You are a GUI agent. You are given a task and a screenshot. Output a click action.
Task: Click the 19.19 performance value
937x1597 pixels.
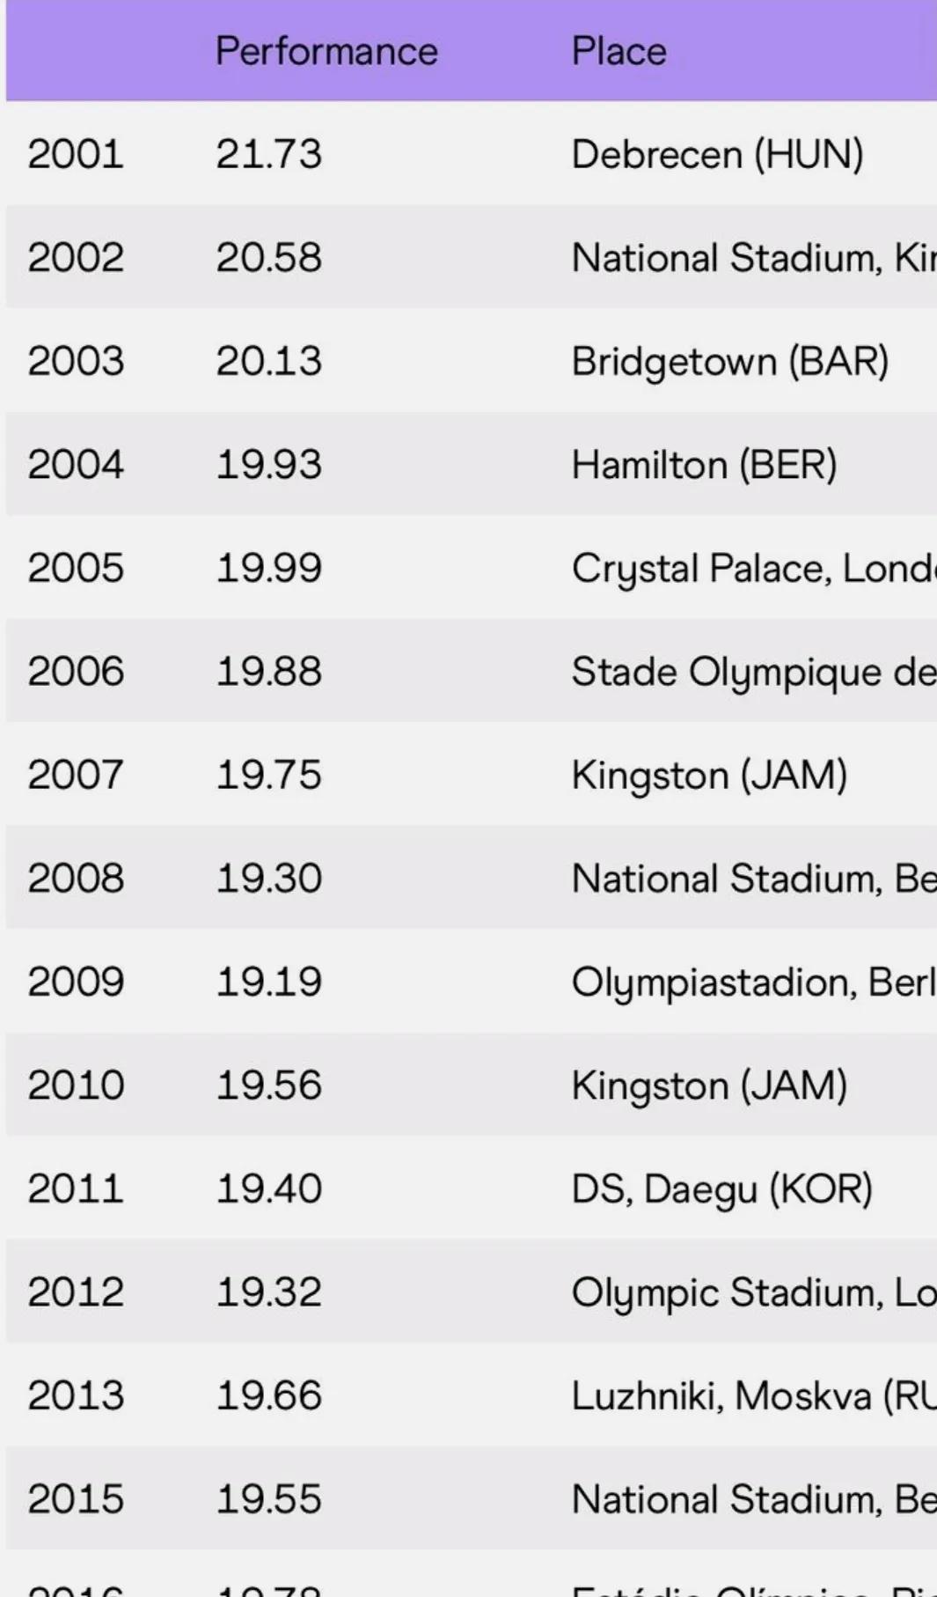pos(269,982)
